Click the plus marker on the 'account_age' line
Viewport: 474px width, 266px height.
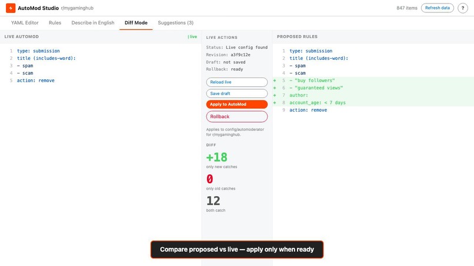(275, 103)
